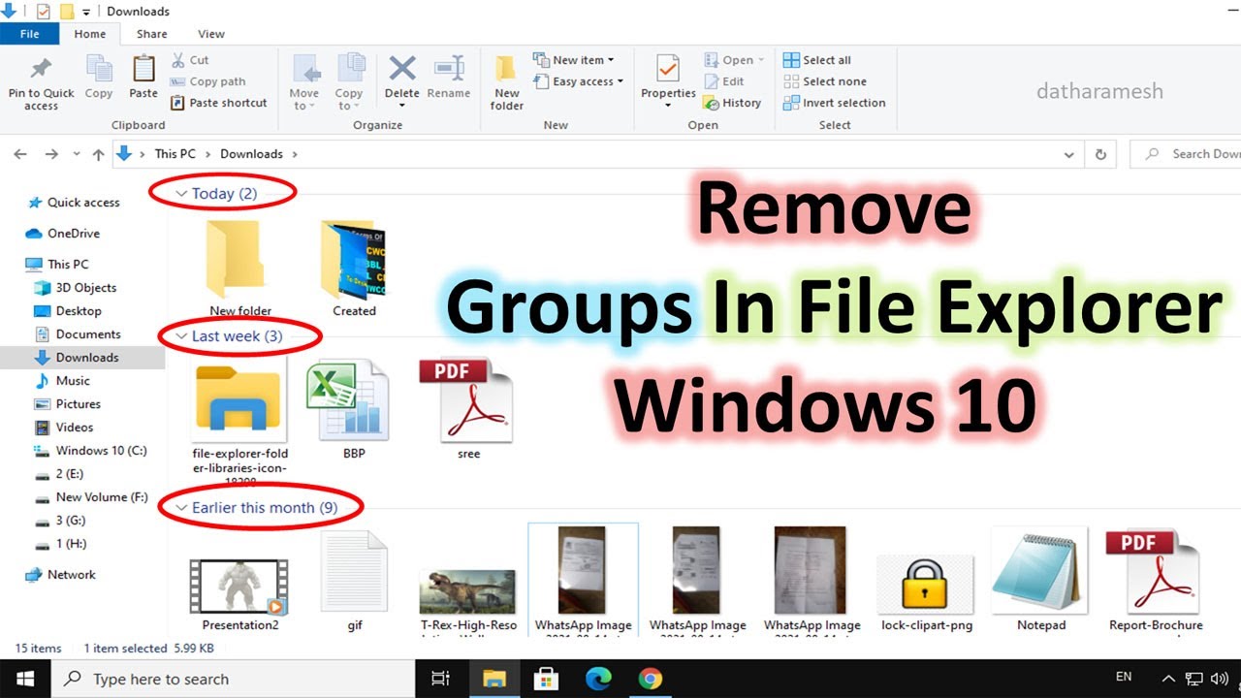The image size is (1241, 698).
Task: Click Copy path in ribbon
Action: [207, 81]
